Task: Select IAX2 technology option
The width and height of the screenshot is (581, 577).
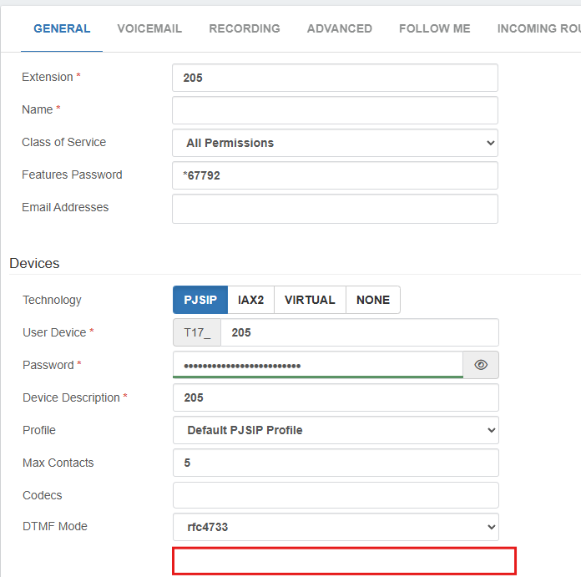Action: point(250,300)
